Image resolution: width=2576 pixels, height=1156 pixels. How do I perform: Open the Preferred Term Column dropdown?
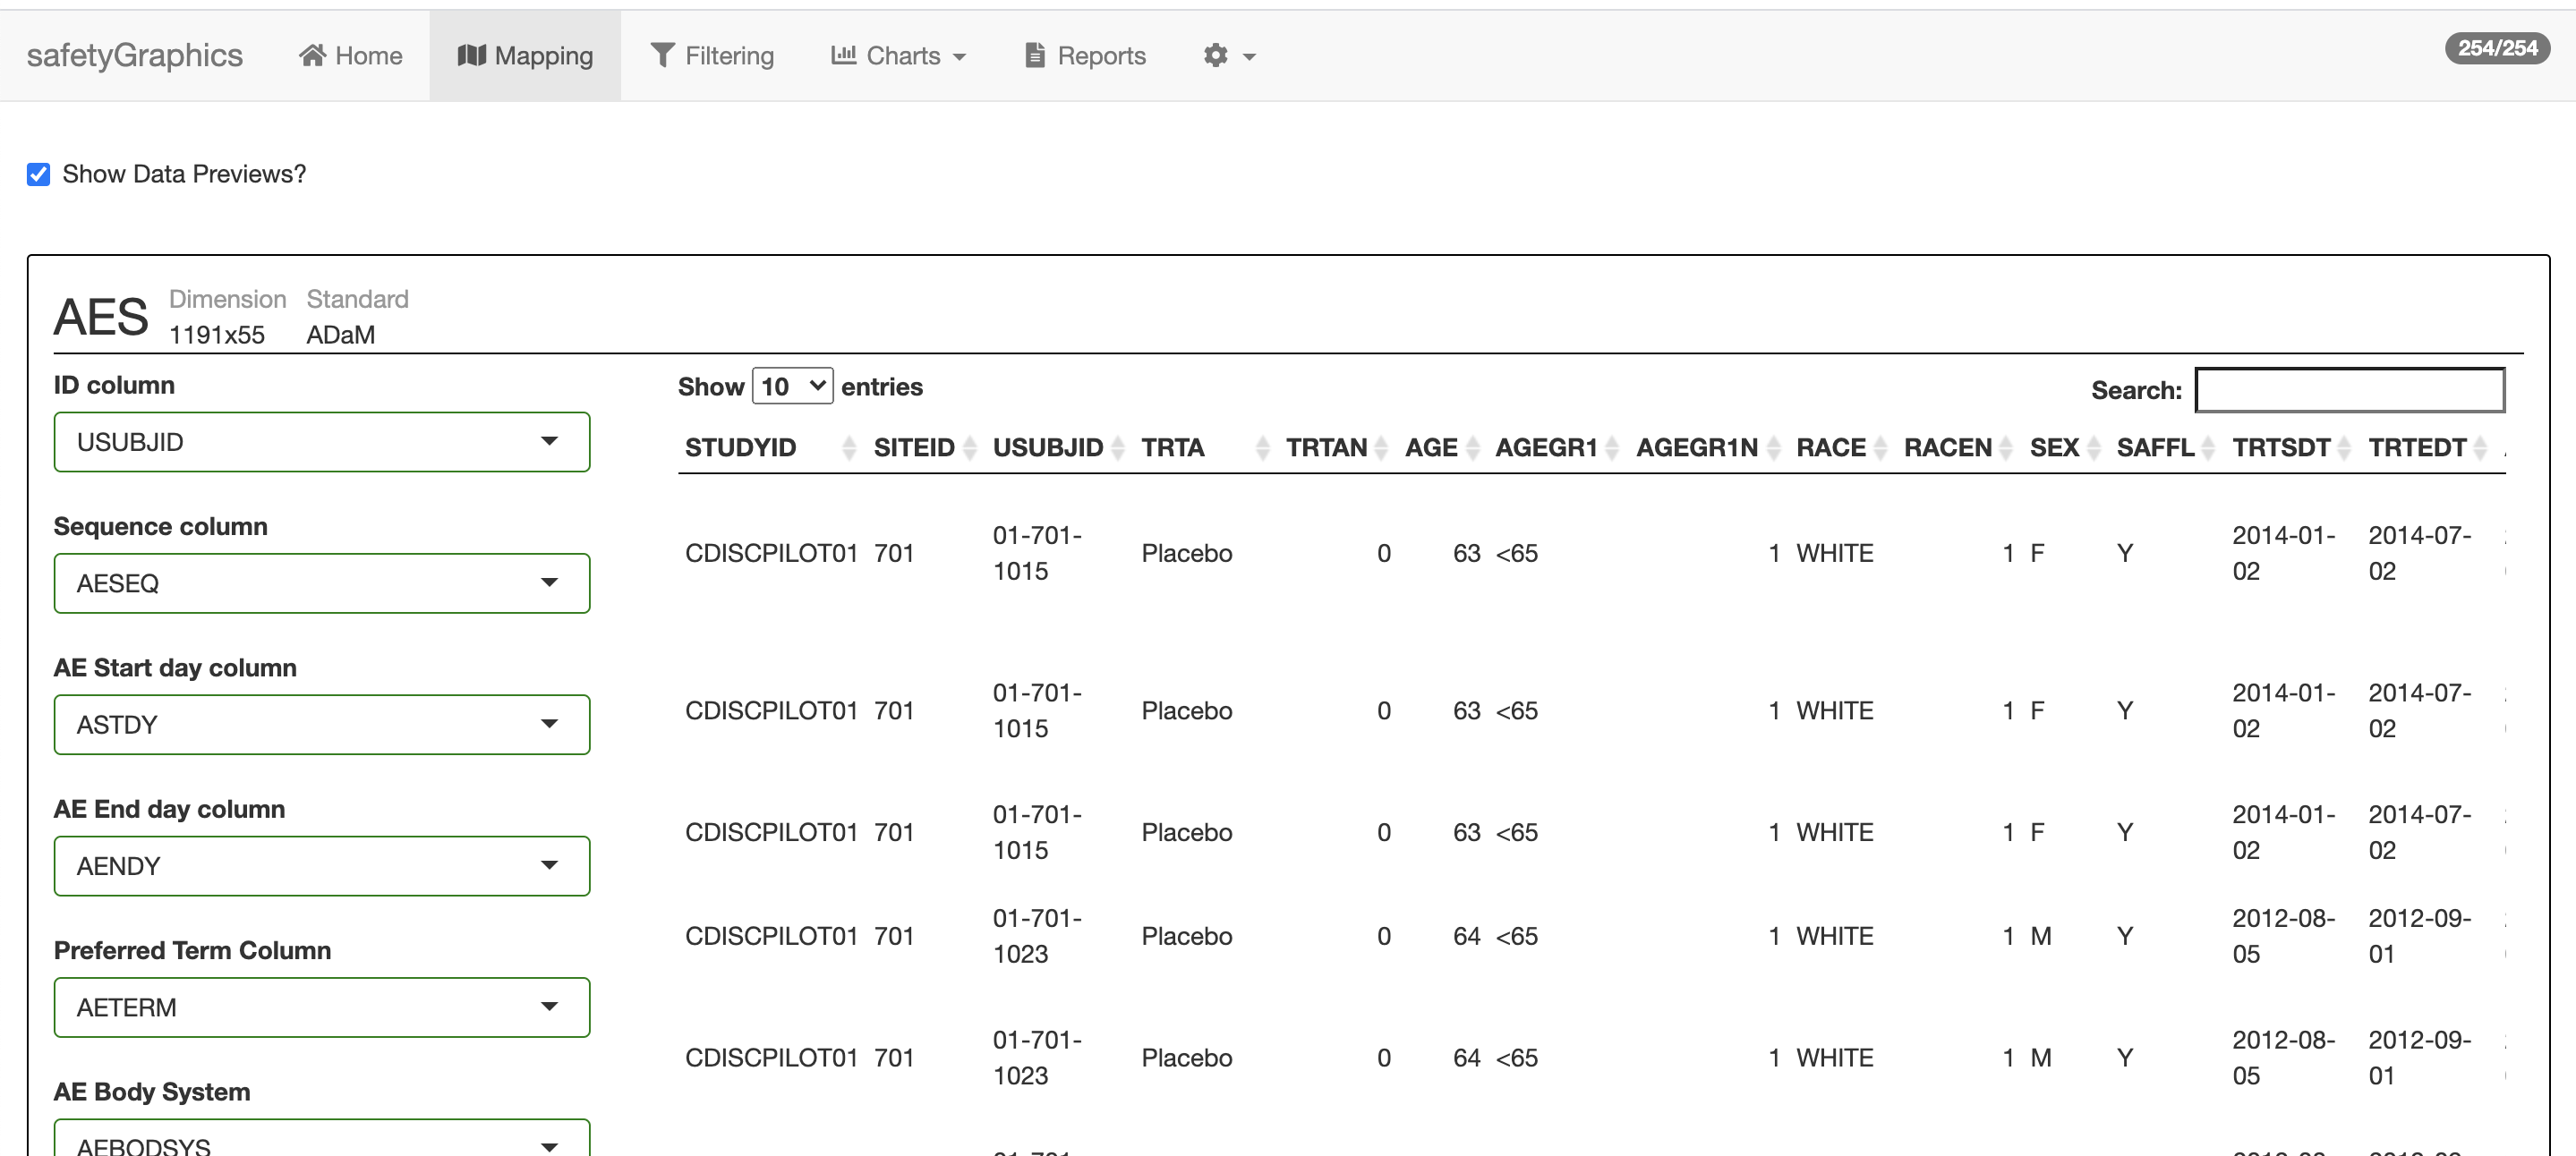click(x=321, y=1007)
